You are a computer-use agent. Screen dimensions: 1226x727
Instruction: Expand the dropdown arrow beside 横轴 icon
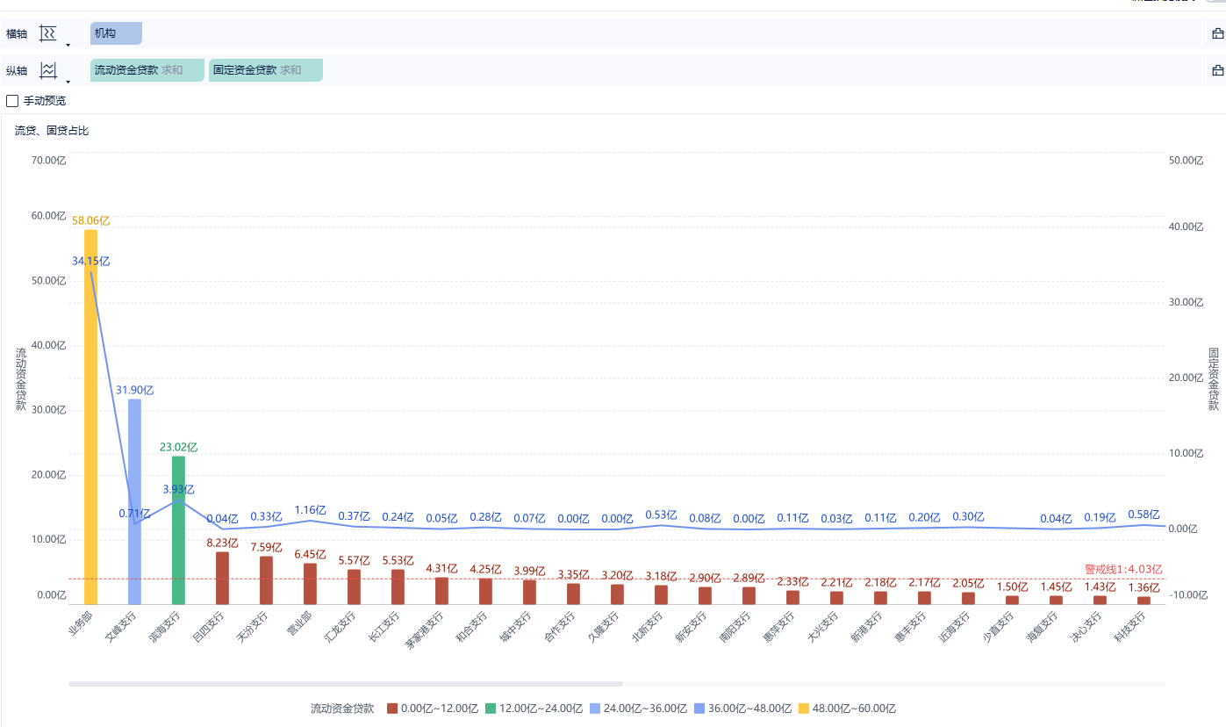68,45
